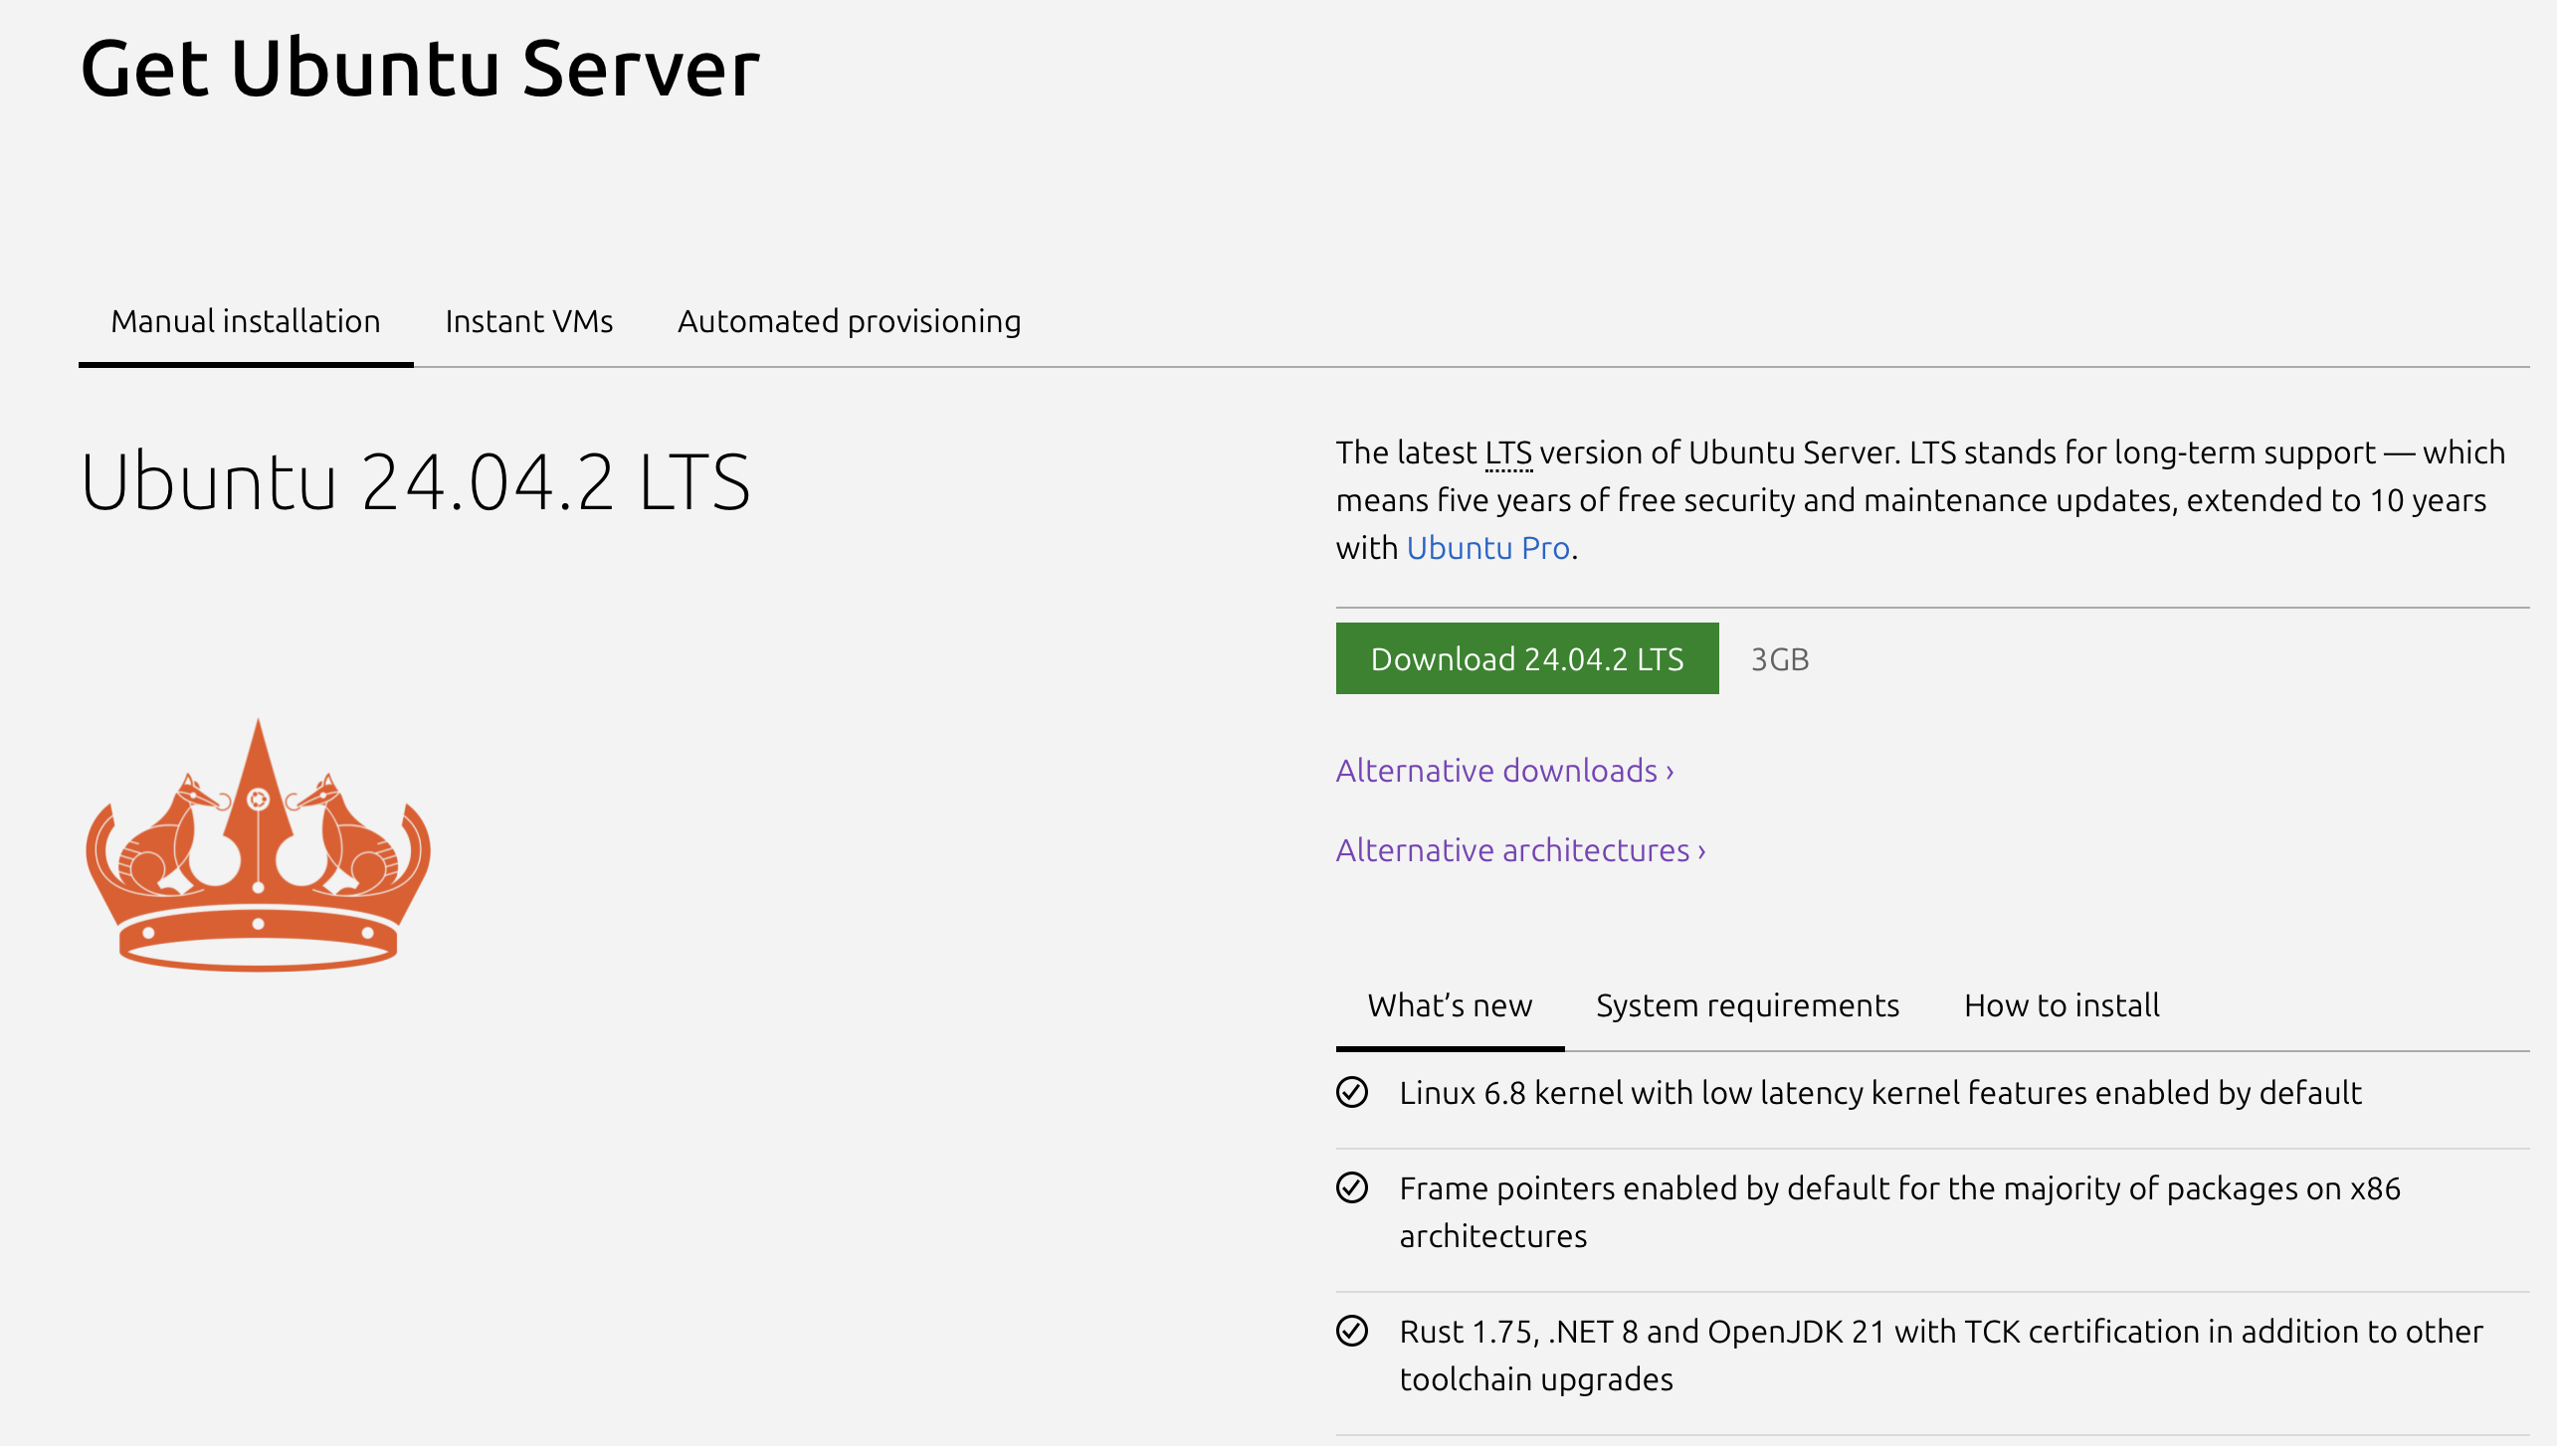Click the Get Ubuntu Server page title
This screenshot has width=2557, height=1446.
(x=420, y=69)
